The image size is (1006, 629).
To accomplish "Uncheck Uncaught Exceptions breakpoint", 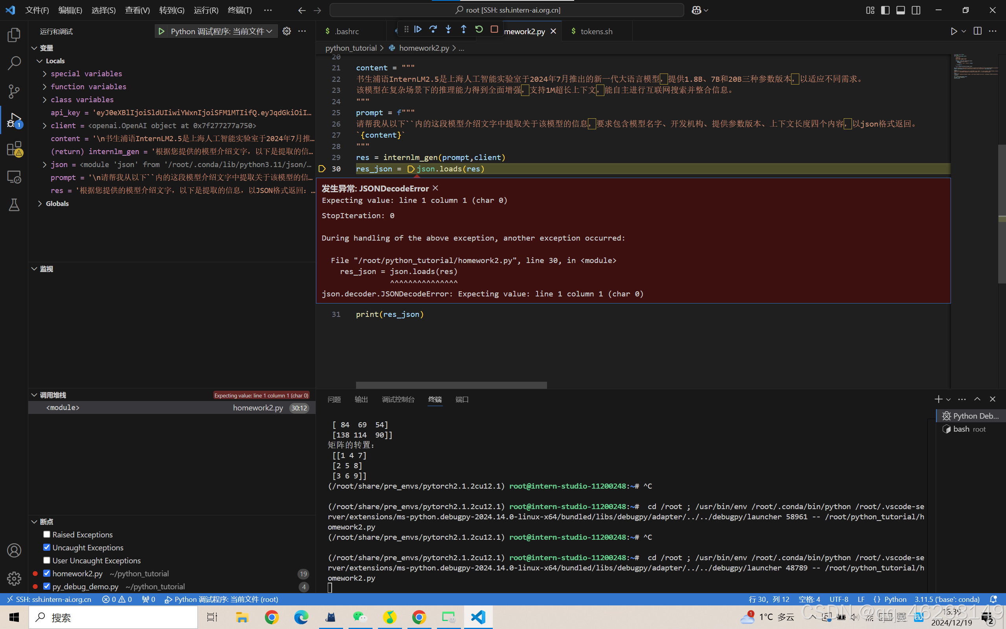I will [x=46, y=548].
